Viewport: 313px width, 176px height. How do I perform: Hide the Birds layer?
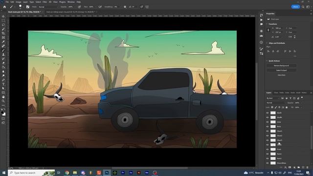click(268, 127)
